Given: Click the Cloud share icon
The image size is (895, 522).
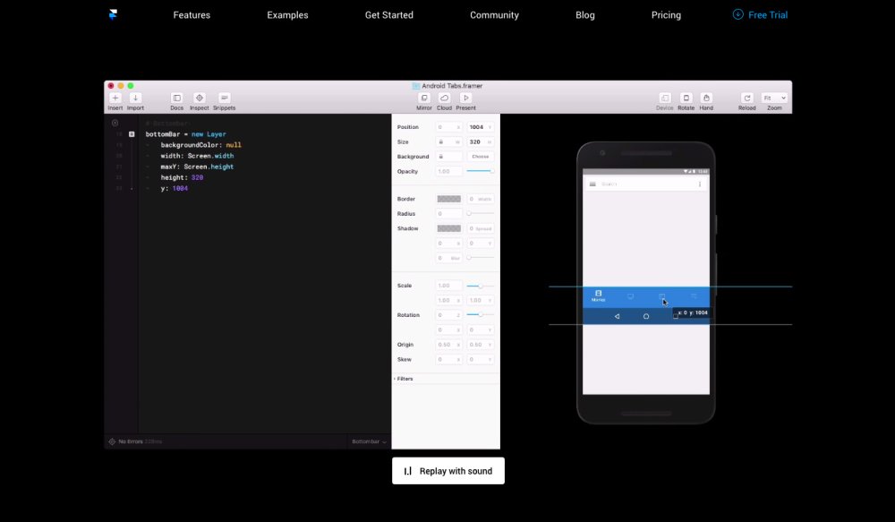Looking at the screenshot, I should point(444,98).
